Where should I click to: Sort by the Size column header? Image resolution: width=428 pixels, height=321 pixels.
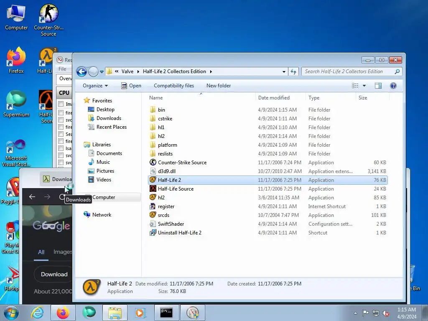[363, 98]
